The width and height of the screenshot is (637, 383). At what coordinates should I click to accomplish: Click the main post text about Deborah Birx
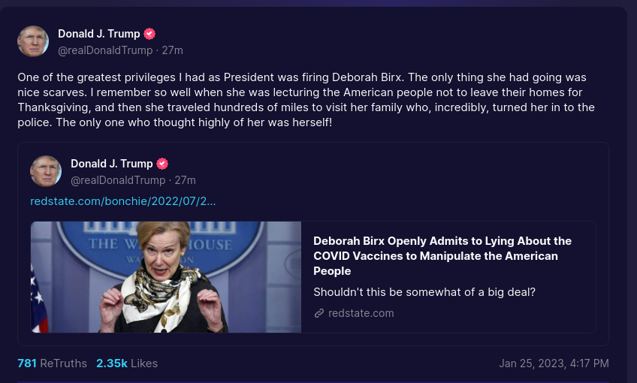[306, 100]
